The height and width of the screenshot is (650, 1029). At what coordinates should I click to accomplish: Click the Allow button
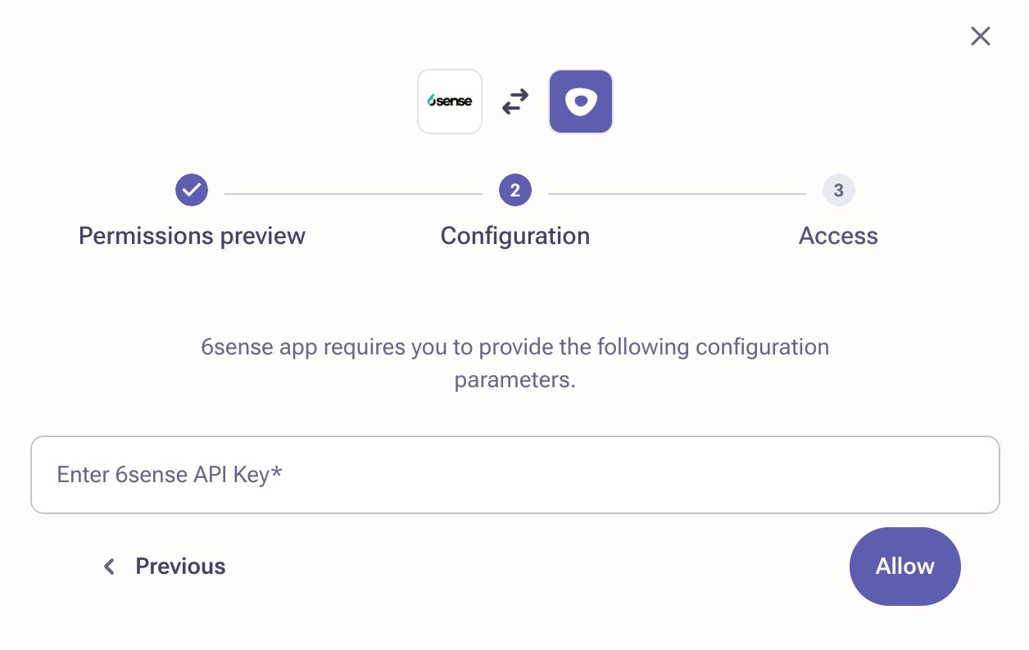[905, 566]
